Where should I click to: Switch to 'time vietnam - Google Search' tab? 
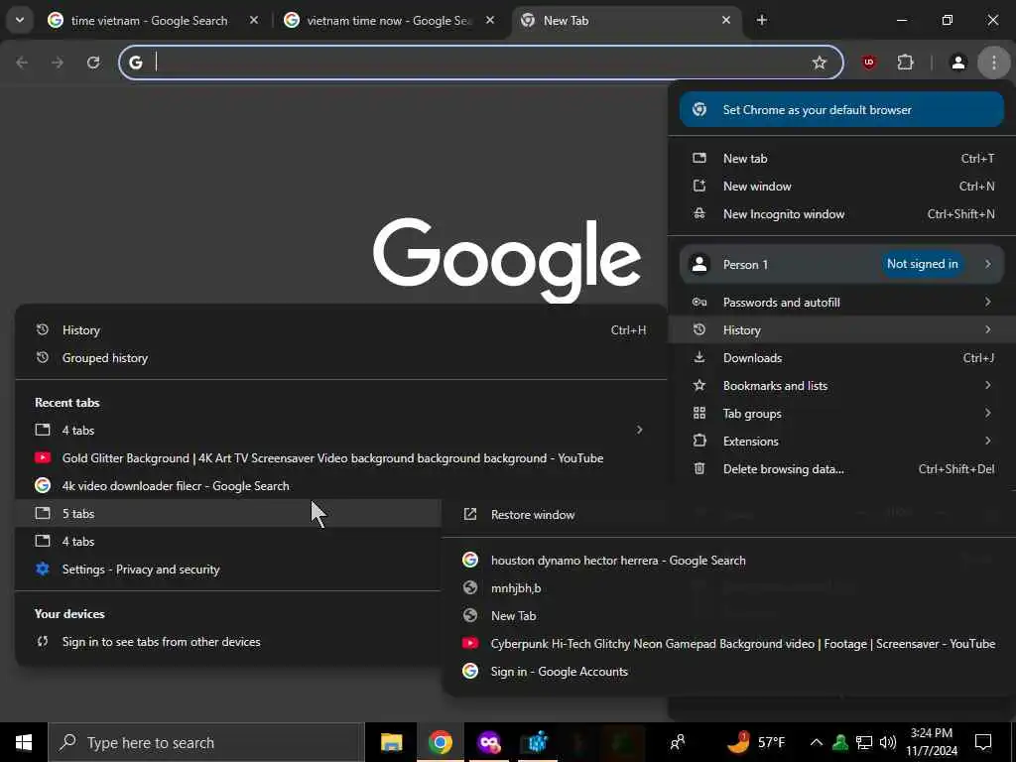[149, 20]
